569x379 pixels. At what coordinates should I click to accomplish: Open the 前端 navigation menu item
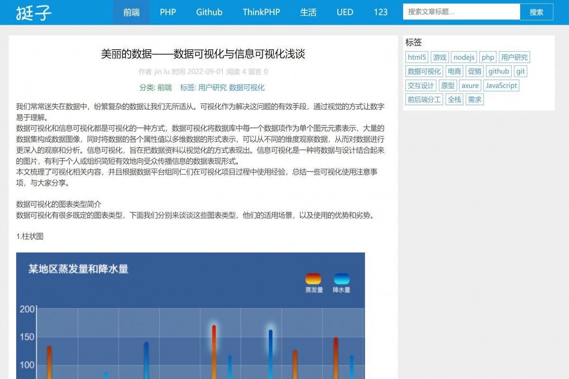click(131, 13)
